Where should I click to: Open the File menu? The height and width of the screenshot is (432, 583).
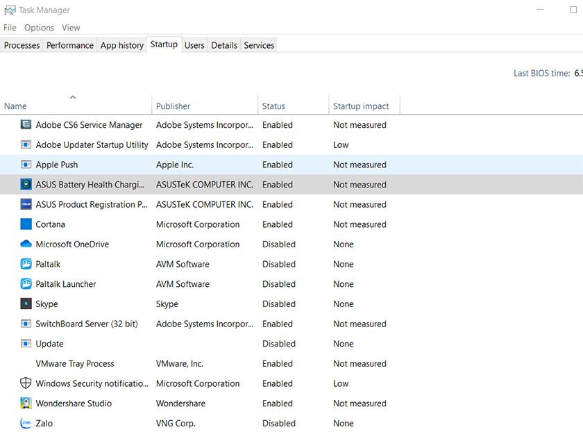coord(10,27)
